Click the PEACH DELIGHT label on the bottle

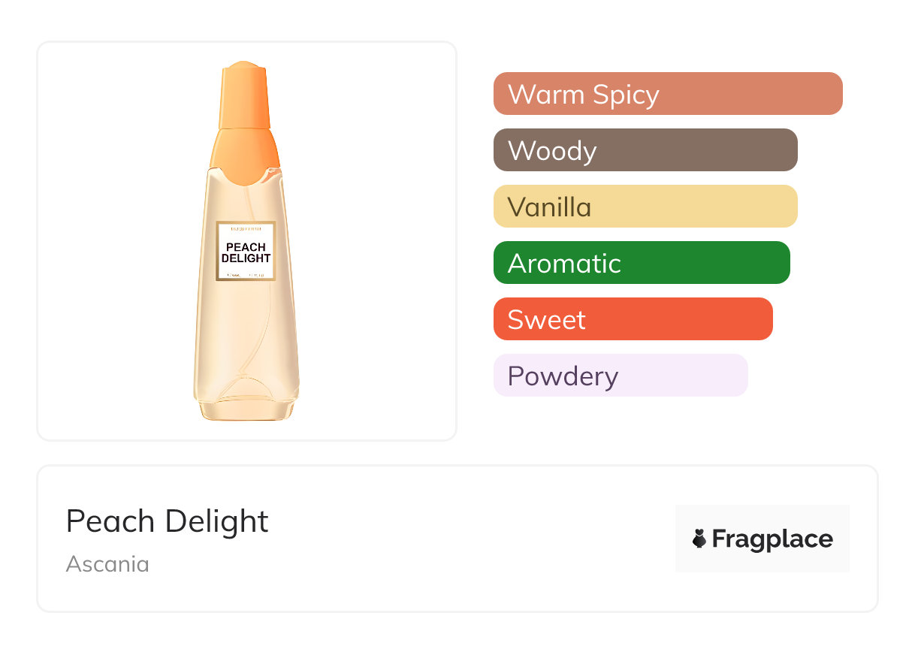tap(246, 252)
